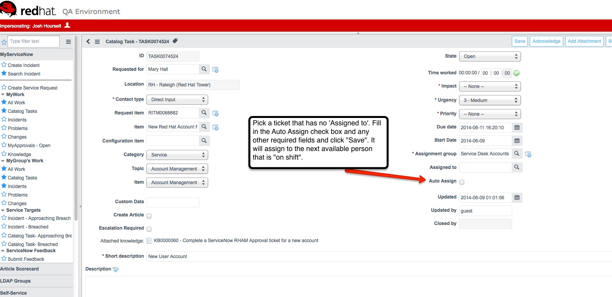Open the Article Scorecard application menu

tap(36, 269)
